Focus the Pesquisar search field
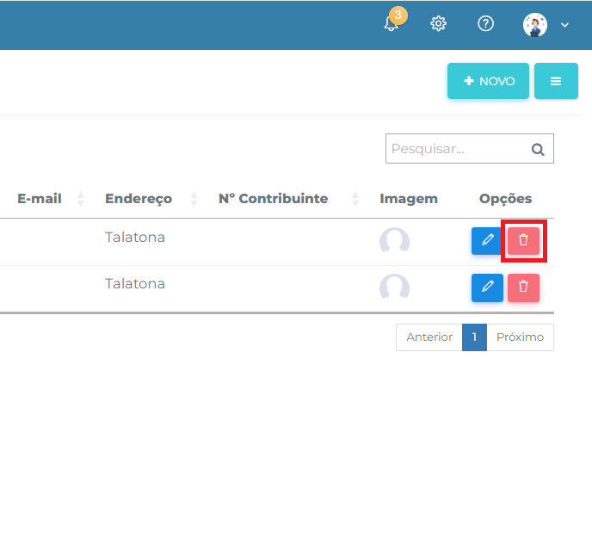 (x=469, y=148)
